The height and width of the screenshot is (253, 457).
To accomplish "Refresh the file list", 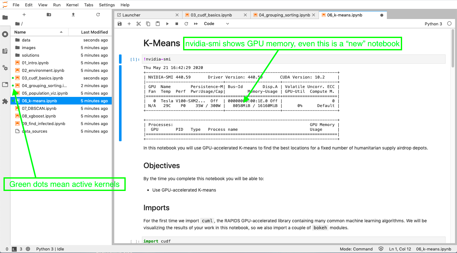I will click(x=98, y=15).
